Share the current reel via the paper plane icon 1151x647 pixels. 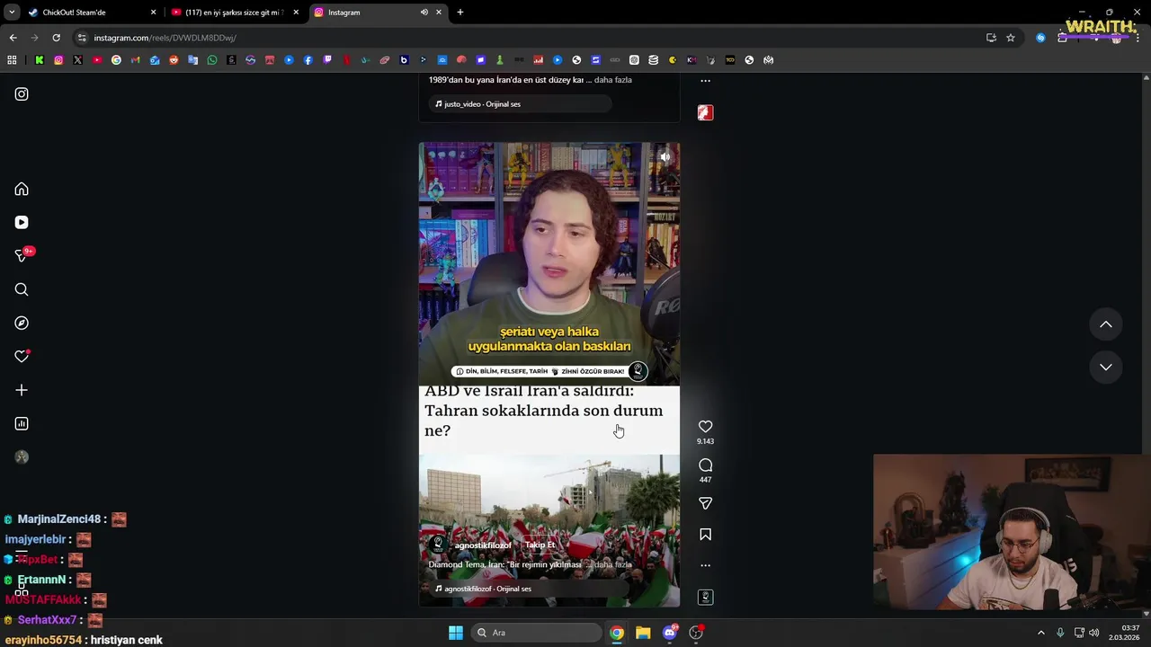pos(705,504)
